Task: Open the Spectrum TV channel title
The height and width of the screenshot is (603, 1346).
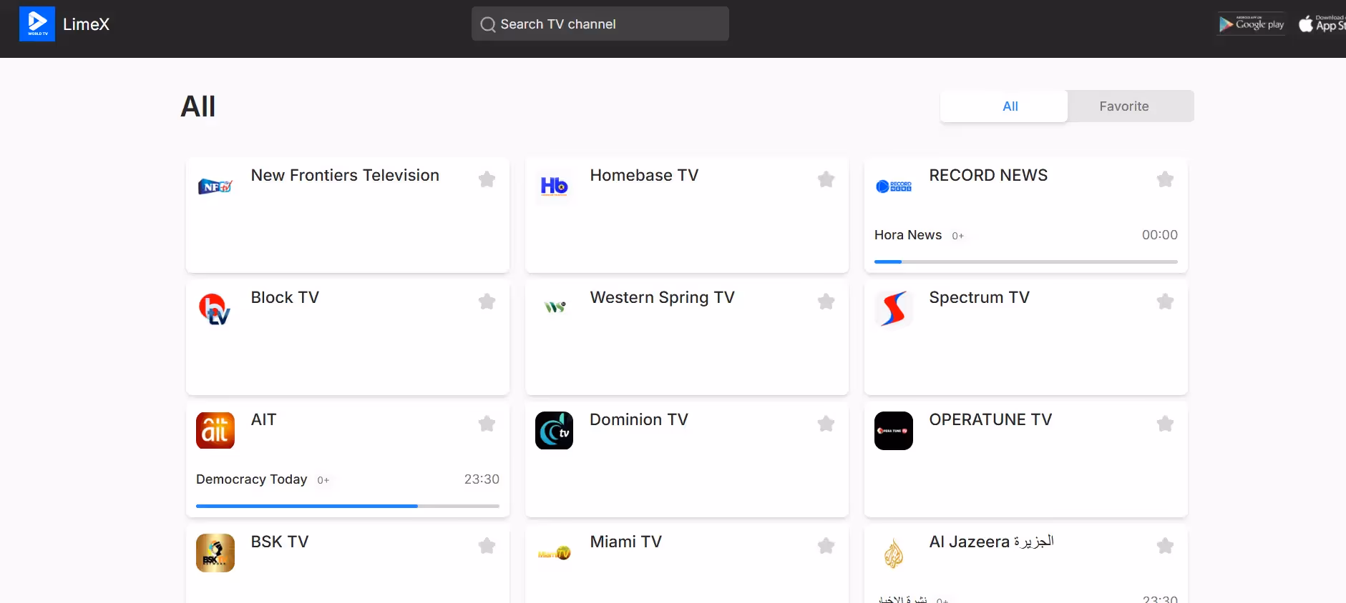Action: point(979,297)
